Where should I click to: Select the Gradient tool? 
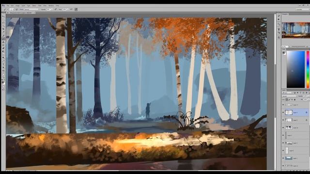[3, 51]
